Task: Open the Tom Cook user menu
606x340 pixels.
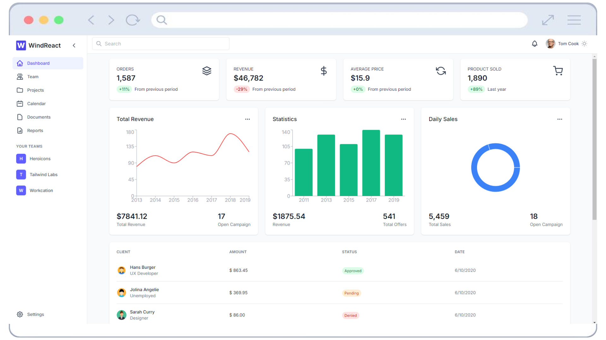Action: (563, 43)
